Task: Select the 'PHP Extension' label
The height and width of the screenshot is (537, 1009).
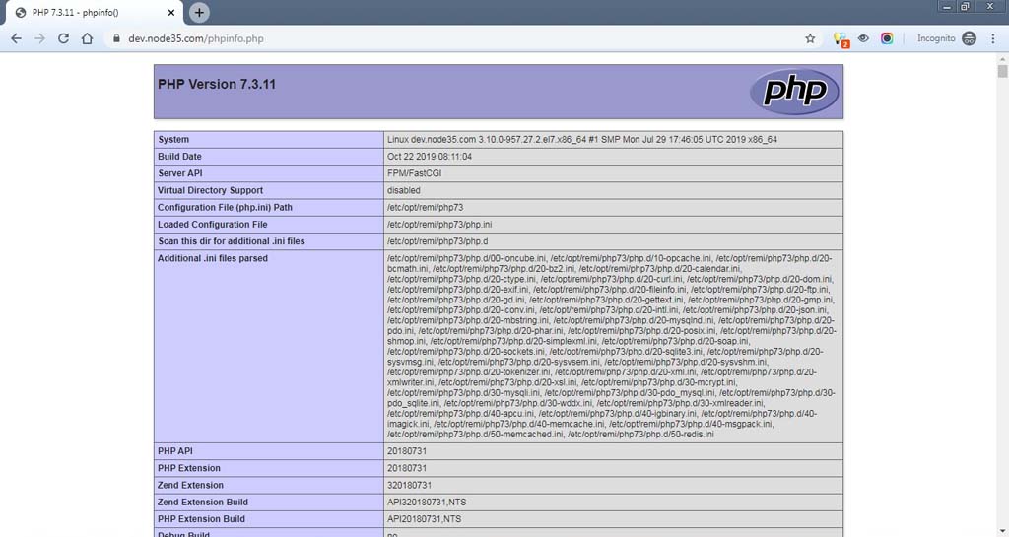Action: 189,468
